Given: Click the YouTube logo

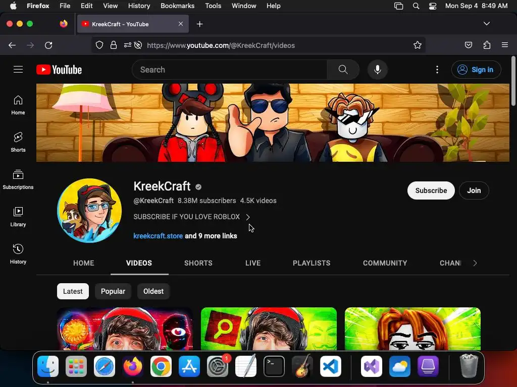Looking at the screenshot, I should 59,70.
